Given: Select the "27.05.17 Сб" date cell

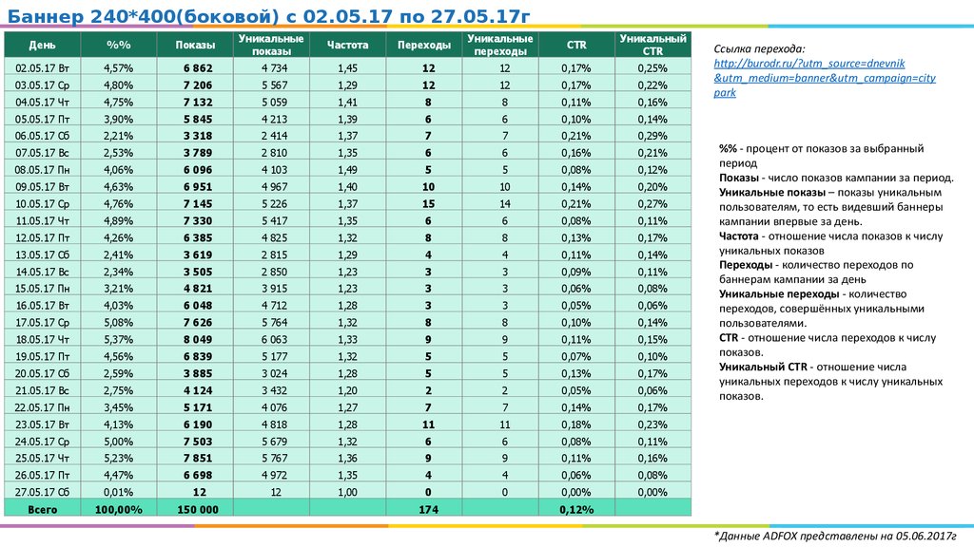Looking at the screenshot, I should click(42, 492).
